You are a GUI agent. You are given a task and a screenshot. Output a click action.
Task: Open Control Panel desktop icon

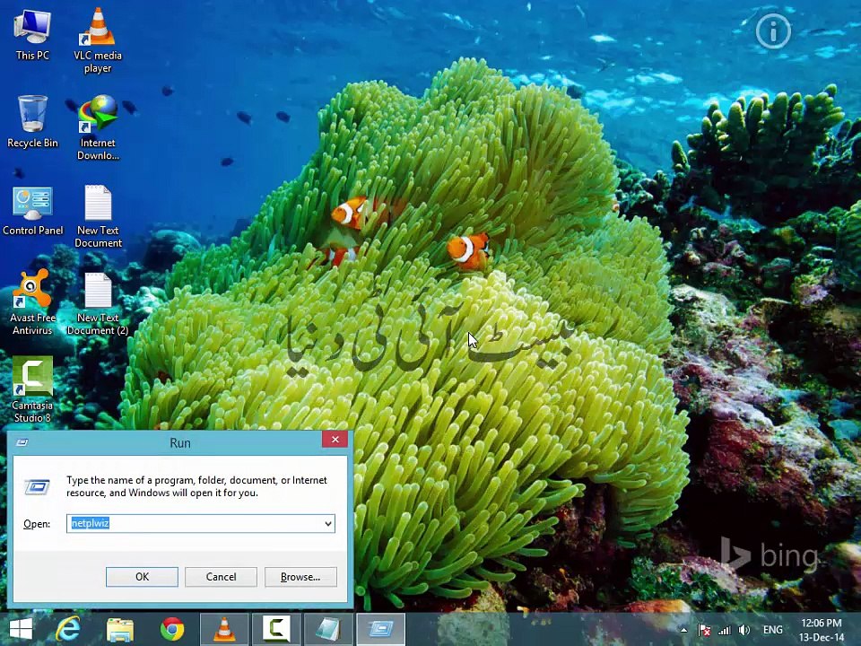32,210
